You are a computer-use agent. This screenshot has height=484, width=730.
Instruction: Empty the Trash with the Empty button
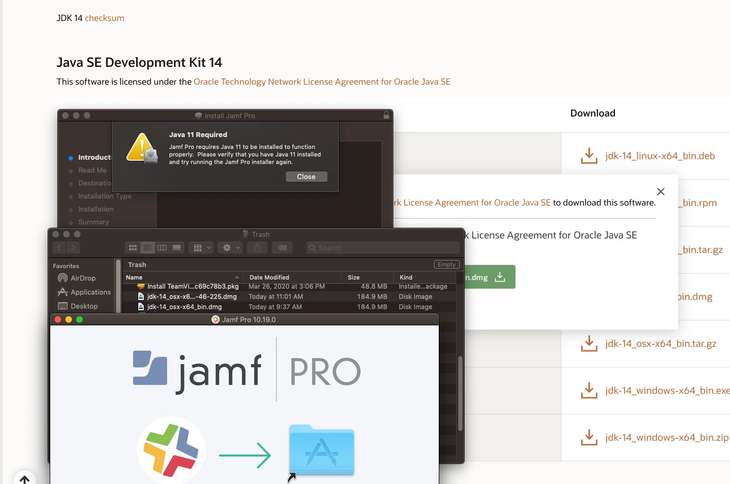[x=447, y=264]
